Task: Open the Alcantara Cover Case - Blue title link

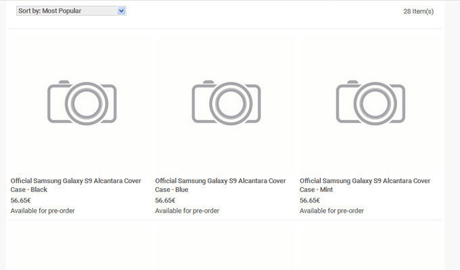Action: coord(220,185)
